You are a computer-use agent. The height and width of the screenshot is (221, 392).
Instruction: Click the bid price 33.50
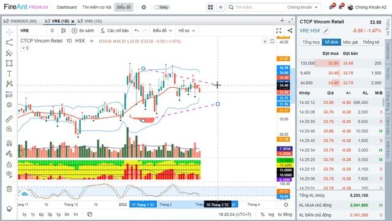tap(333, 63)
